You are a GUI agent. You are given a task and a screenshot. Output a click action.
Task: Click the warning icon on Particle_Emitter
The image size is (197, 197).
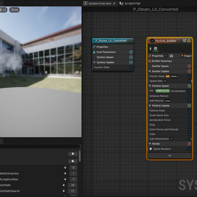click(x=189, y=41)
